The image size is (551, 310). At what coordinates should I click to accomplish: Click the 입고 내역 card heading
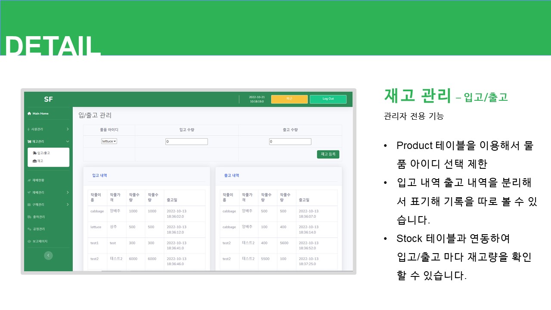pyautogui.click(x=99, y=176)
